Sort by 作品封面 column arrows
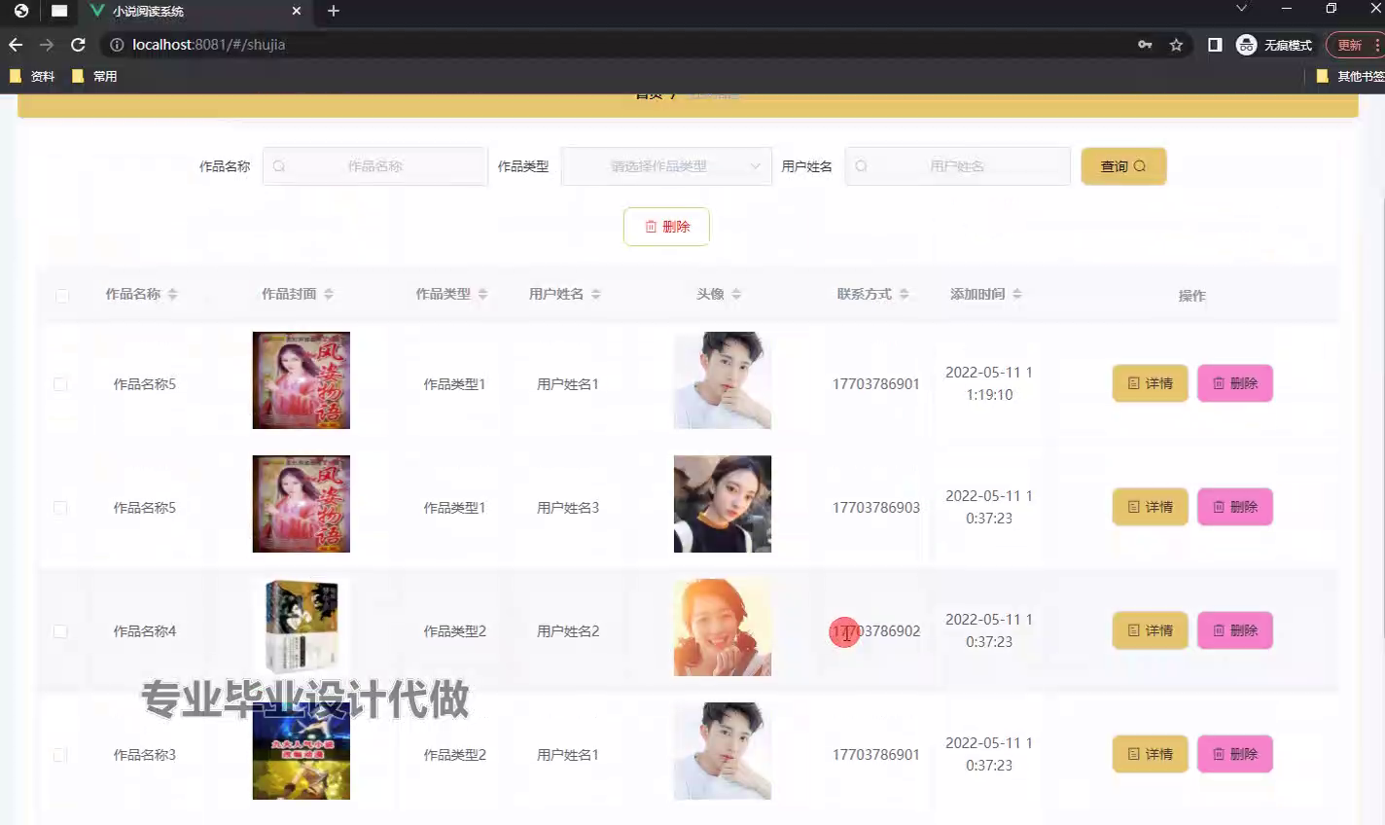Screen dimensions: 1385x825 pyautogui.click(x=329, y=294)
